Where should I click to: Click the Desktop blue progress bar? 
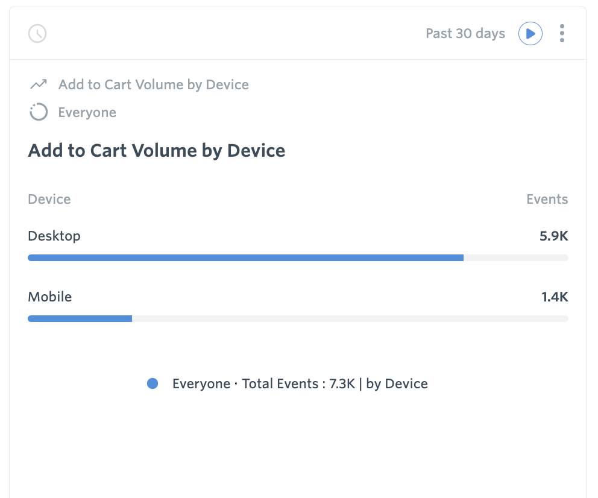click(245, 258)
